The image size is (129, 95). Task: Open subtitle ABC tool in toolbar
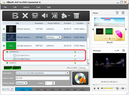[35, 16]
